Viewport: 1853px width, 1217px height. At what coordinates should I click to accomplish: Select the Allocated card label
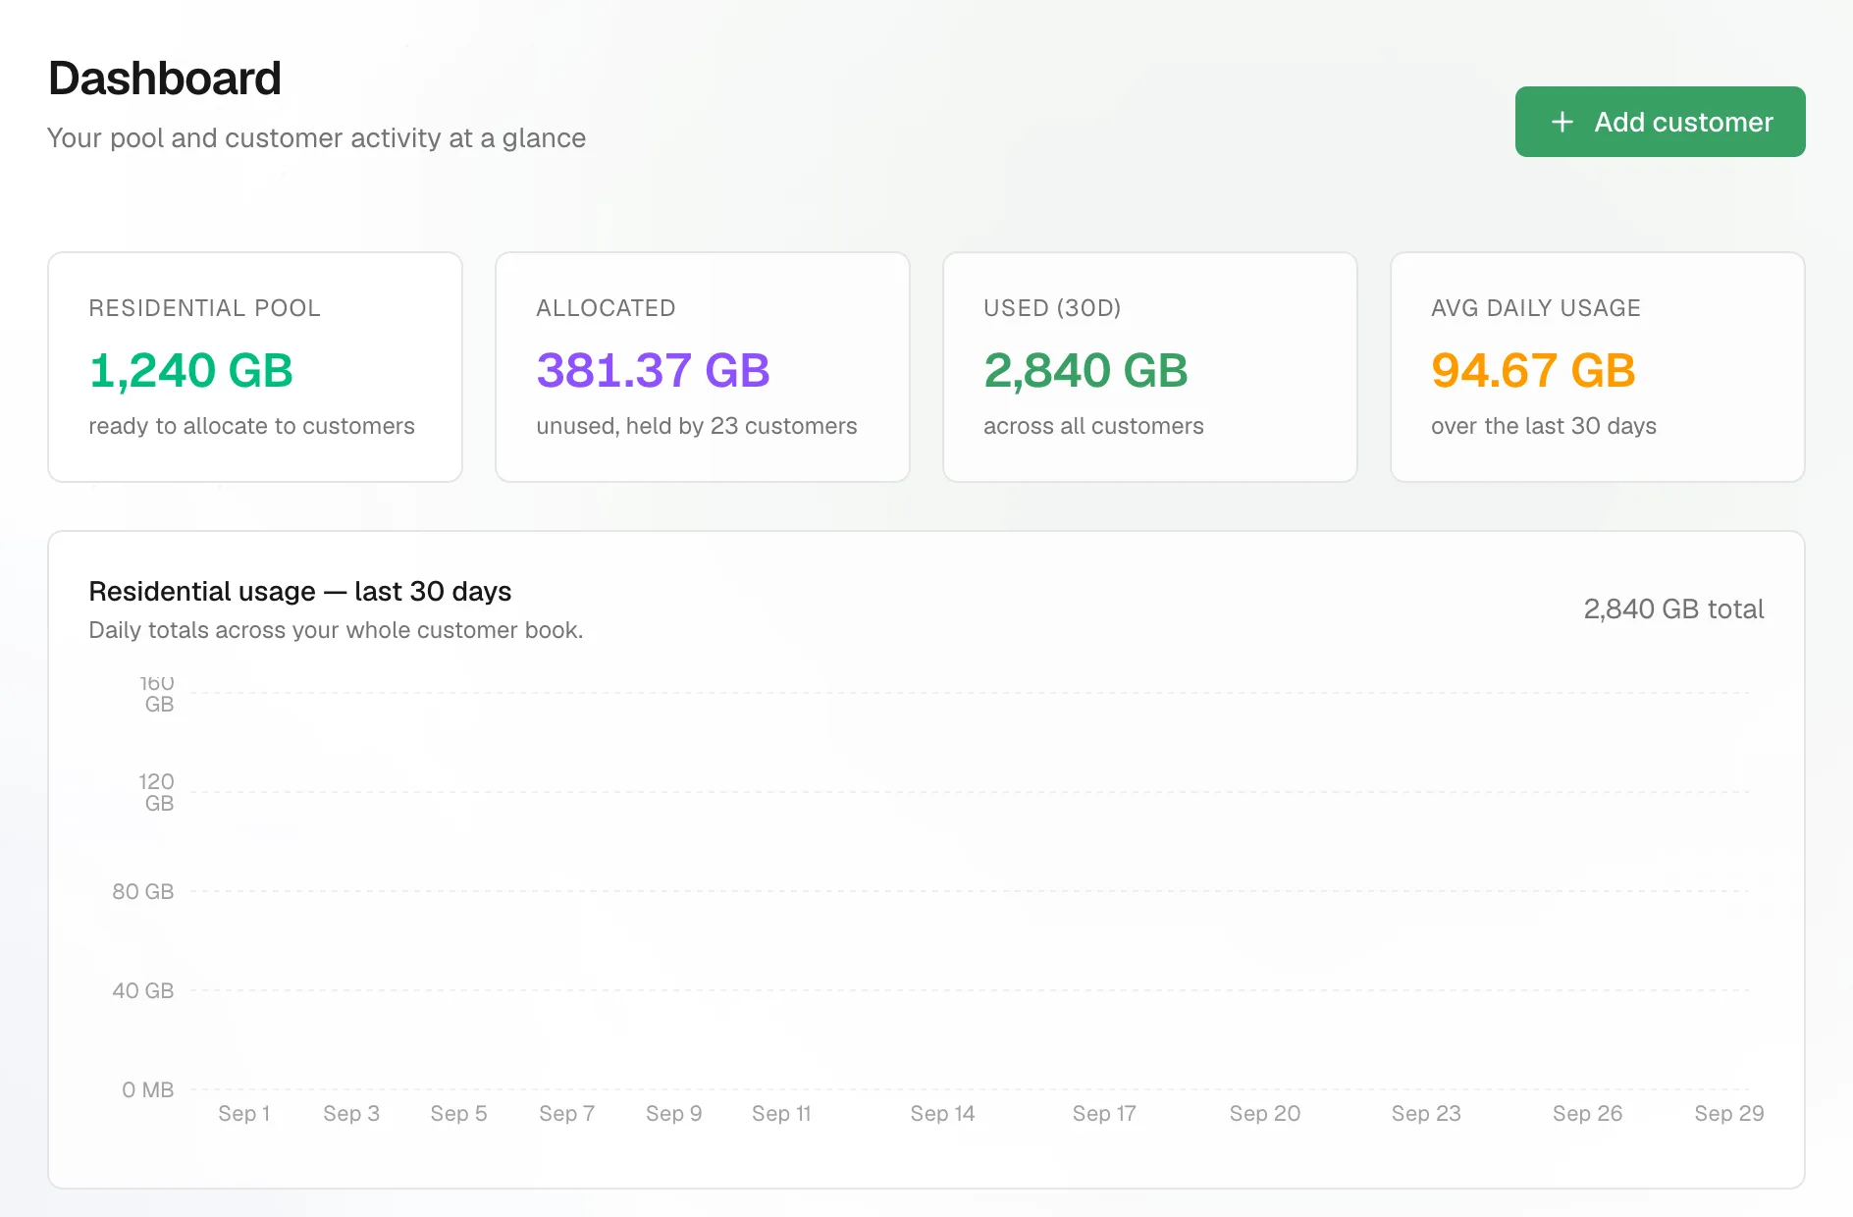606,308
